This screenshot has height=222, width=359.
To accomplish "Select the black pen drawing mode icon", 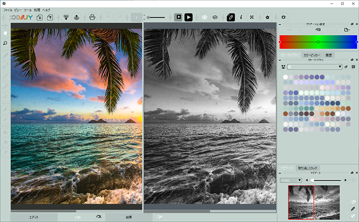I will tap(231, 18).
